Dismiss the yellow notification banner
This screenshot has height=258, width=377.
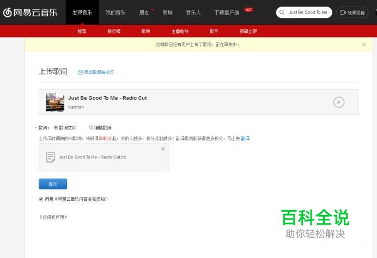[364, 45]
